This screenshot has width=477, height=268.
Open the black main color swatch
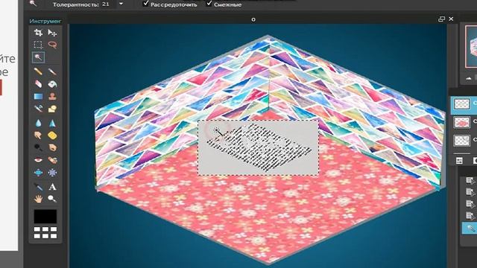pos(45,217)
